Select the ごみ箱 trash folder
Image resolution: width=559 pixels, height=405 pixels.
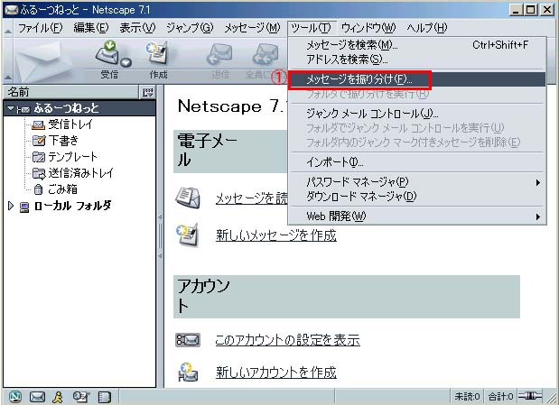63,189
